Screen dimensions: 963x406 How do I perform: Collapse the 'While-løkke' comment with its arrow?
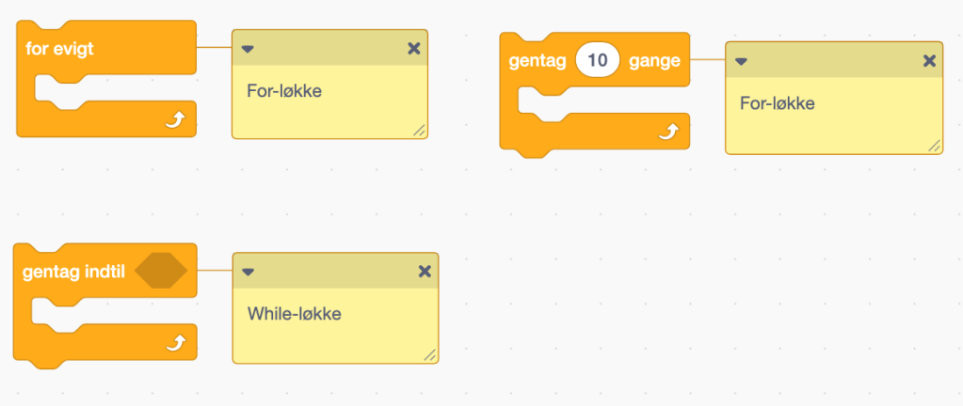(x=248, y=272)
